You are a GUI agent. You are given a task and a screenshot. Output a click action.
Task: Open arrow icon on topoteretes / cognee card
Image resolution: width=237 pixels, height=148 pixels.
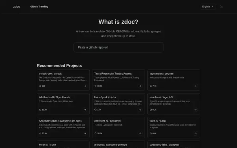[x=196, y=86]
